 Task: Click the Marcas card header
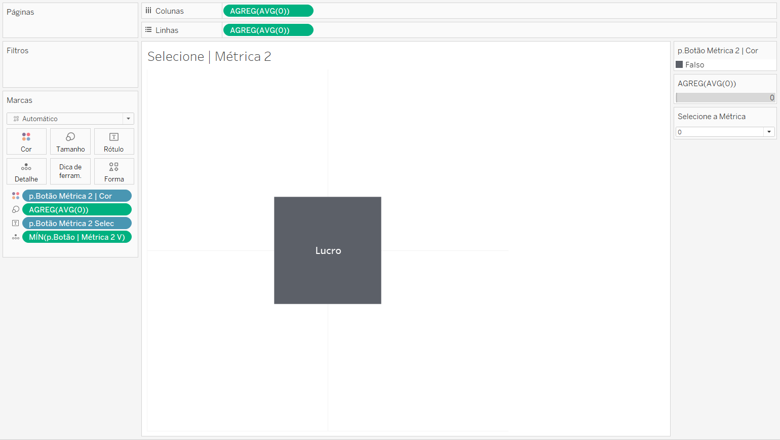(x=19, y=100)
